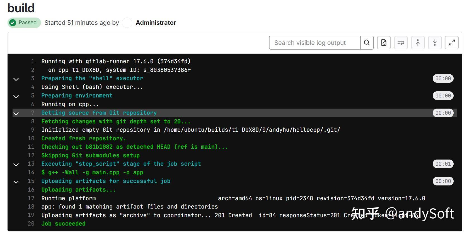Collapse the Uploading artifacts for successful job section
The image size is (467, 235).
pos(16,182)
